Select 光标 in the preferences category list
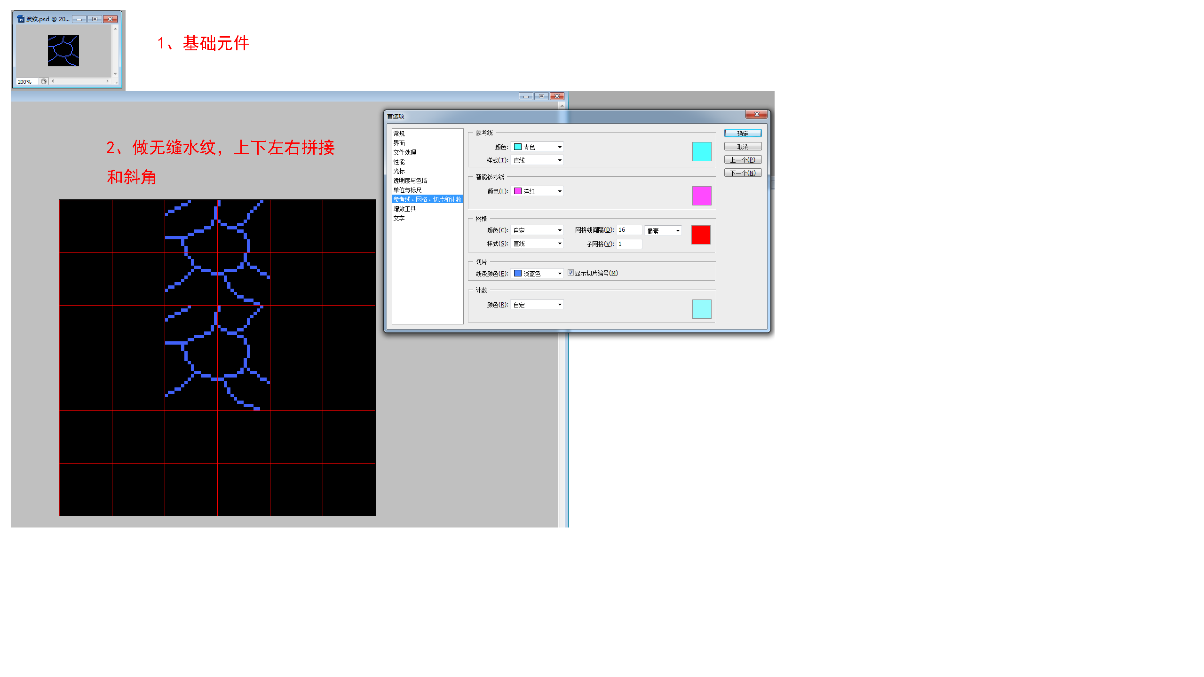Screen dimensions: 1204x677 click(x=428, y=171)
